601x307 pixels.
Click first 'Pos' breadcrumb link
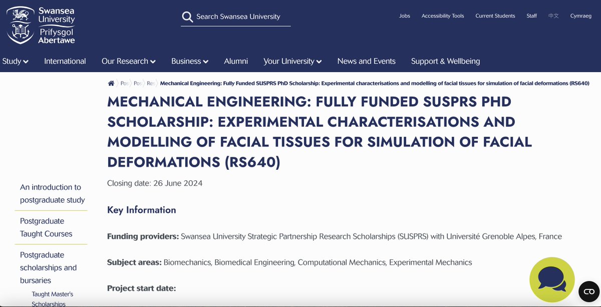pos(125,83)
